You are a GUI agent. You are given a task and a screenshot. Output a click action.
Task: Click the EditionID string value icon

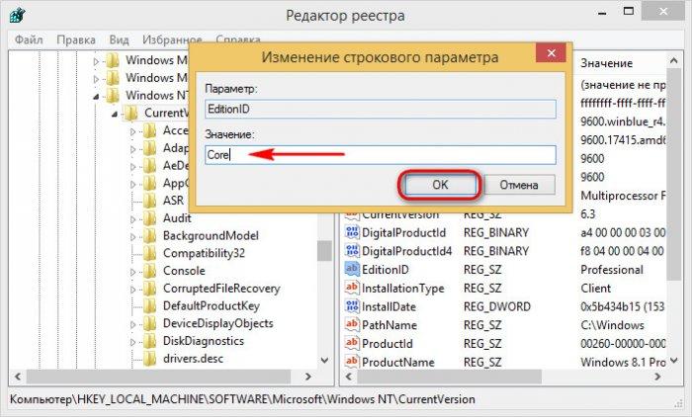click(352, 269)
